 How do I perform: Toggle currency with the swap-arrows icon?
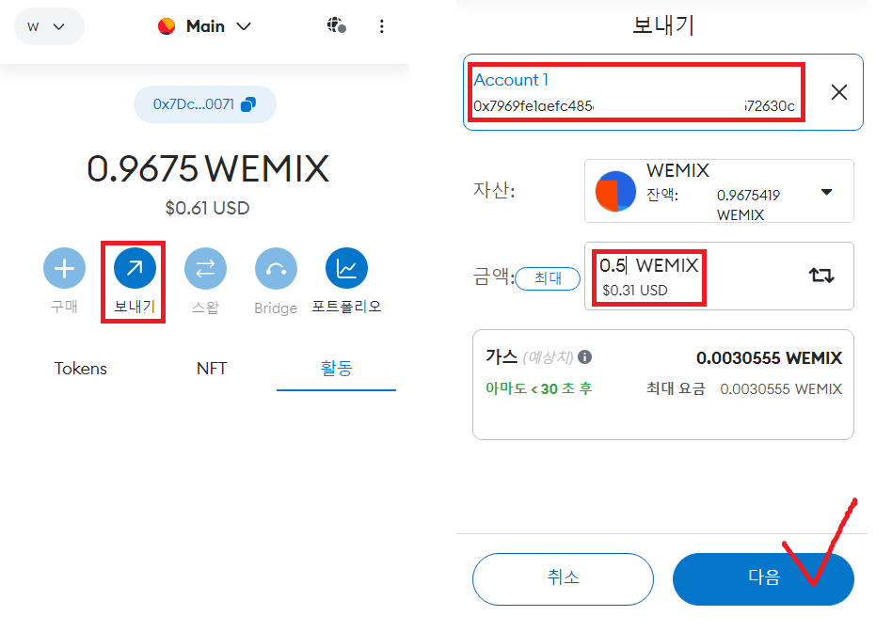point(821,276)
